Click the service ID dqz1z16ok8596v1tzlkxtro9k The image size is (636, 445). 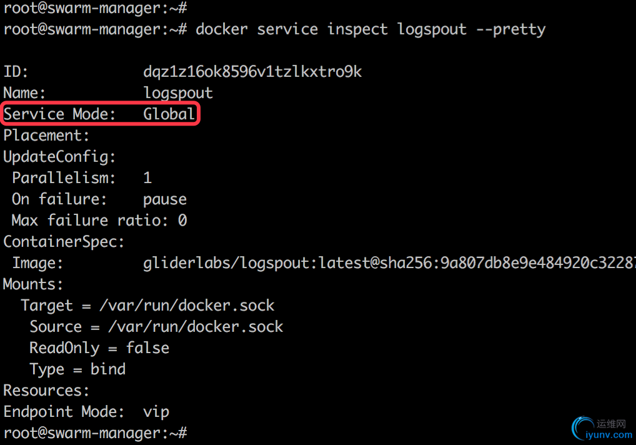(x=252, y=72)
